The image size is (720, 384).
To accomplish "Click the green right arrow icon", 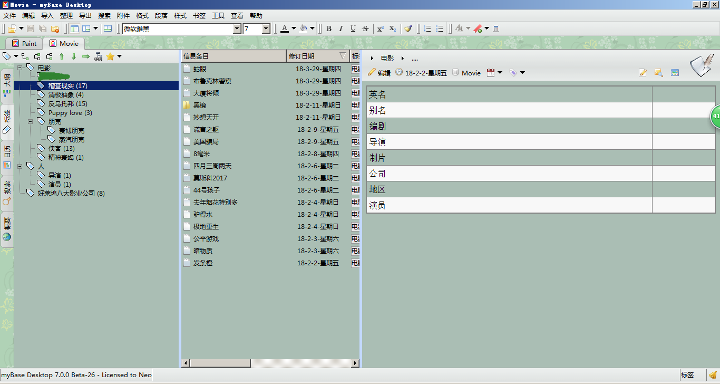I will pyautogui.click(x=86, y=56).
